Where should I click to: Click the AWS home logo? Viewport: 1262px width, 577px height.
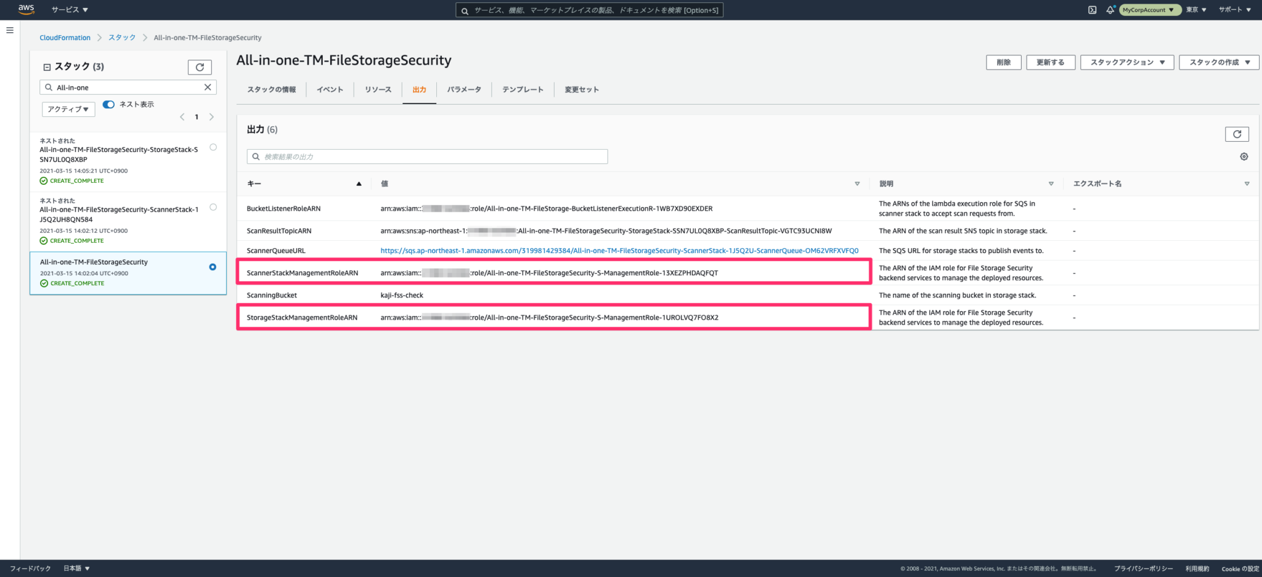pyautogui.click(x=26, y=9)
